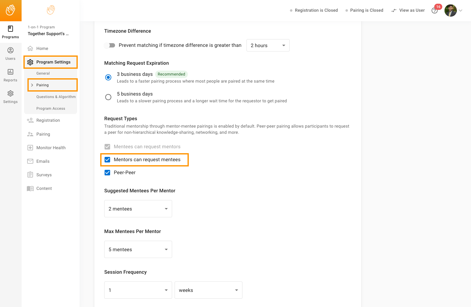Click disabled Mentees can request mentors checkbox
The width and height of the screenshot is (471, 307).
[x=107, y=147]
